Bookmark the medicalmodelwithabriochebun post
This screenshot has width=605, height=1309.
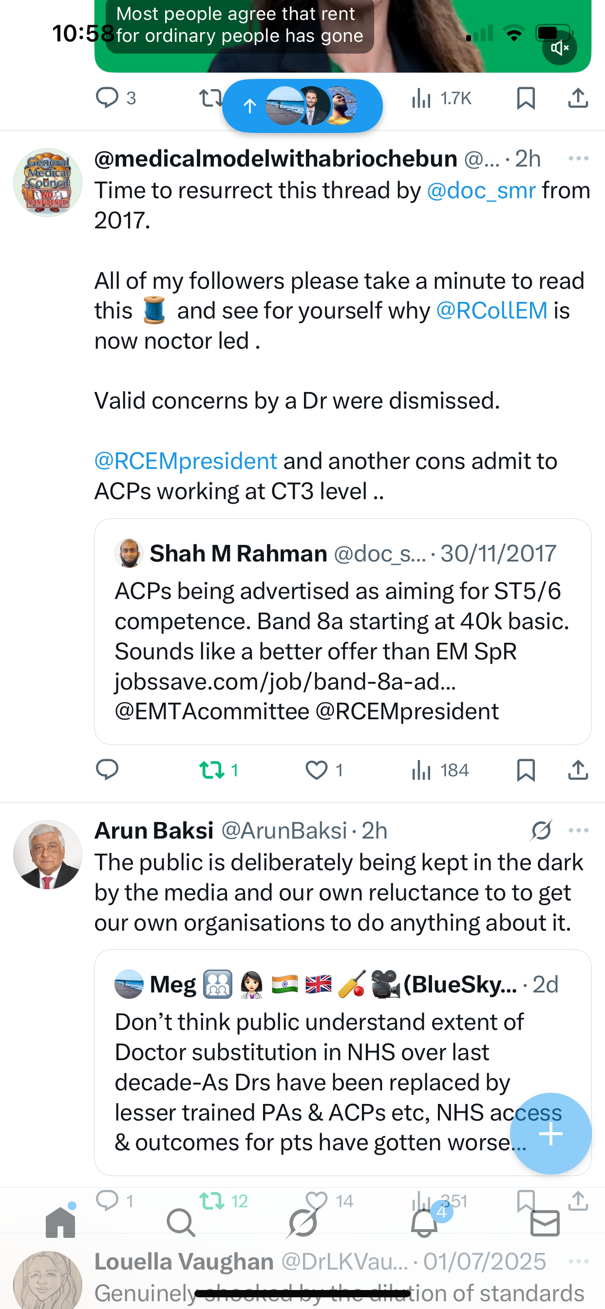point(526,770)
